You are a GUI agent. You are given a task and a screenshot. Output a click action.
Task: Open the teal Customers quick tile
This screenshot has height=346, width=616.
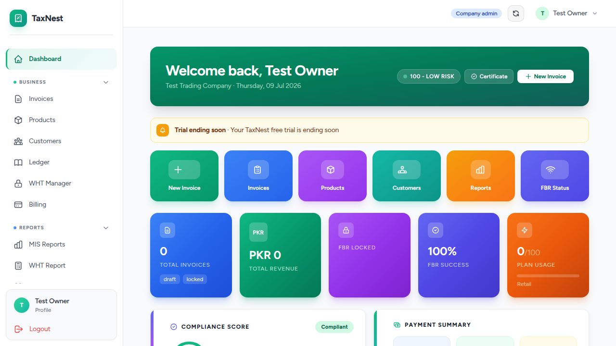[x=407, y=176]
